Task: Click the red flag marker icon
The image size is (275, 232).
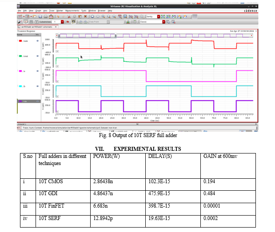Action: pyautogui.click(x=68, y=22)
